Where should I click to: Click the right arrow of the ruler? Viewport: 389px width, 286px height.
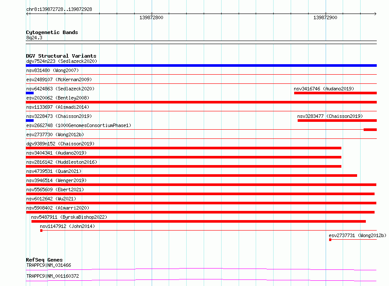[x=375, y=14]
